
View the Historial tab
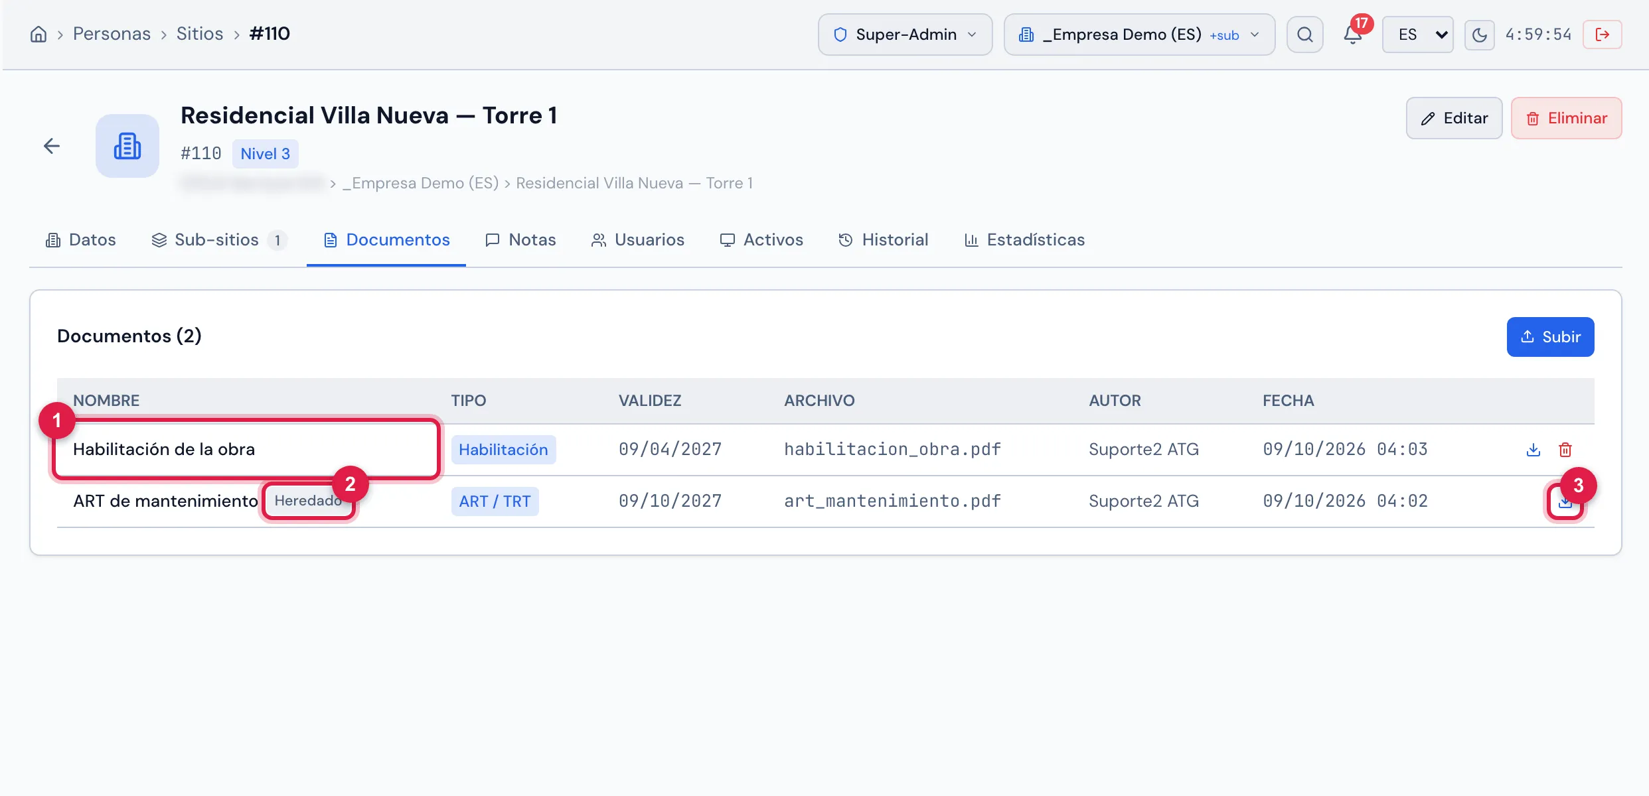pos(883,240)
